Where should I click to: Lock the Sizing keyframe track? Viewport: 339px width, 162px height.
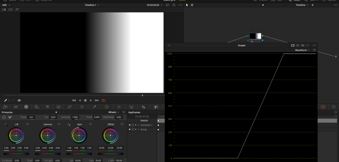pyautogui.click(x=133, y=129)
